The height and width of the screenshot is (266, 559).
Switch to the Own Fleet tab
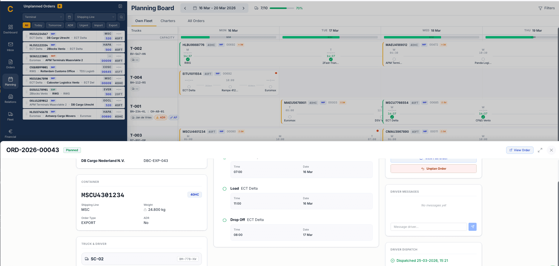coord(144,21)
